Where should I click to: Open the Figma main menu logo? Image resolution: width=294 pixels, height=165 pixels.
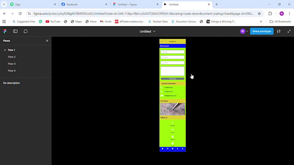5,31
